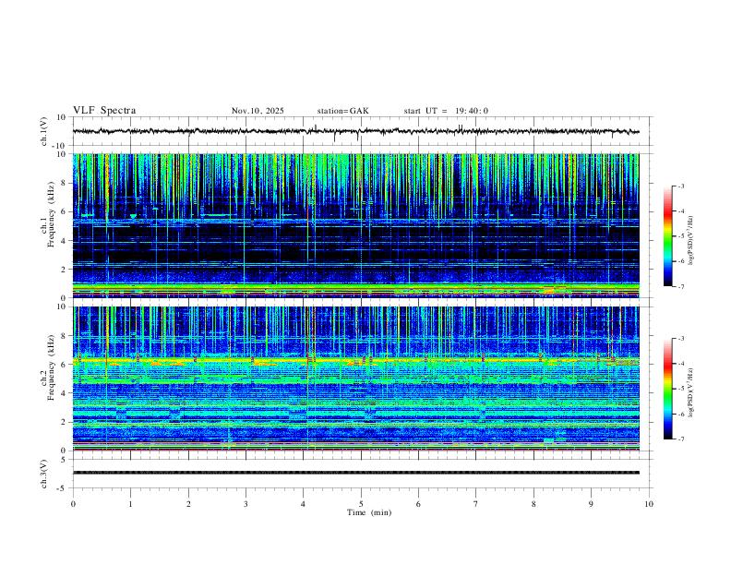Image resolution: width=731 pixels, height=565 pixels.
Task: Click the '10' tick on the time axis
Action: pos(649,504)
